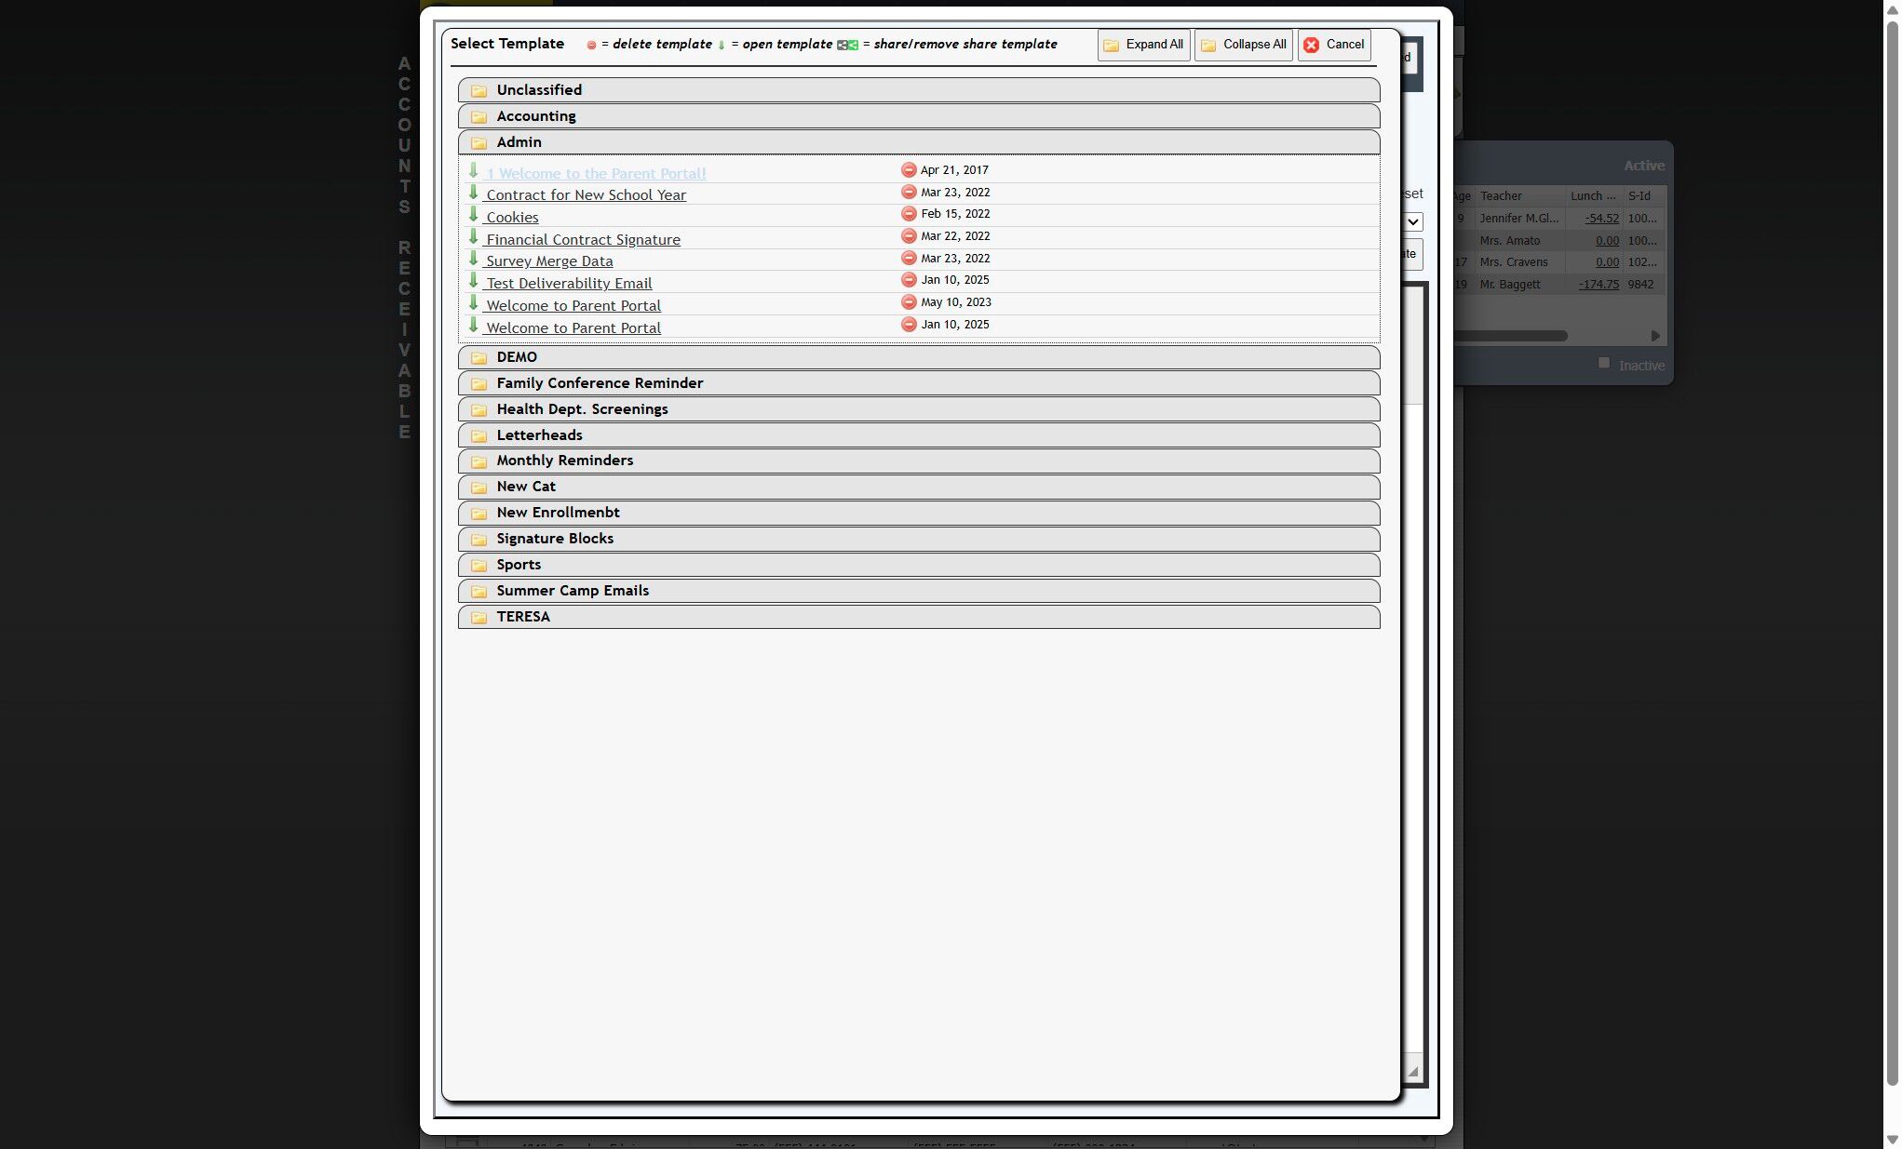
Task: Toggle the Inactive checkbox
Action: [1603, 363]
